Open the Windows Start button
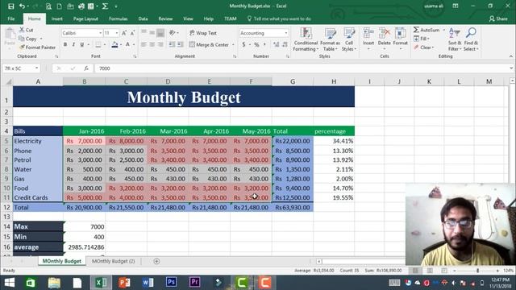Viewport: 516px width, 290px height. point(10,283)
